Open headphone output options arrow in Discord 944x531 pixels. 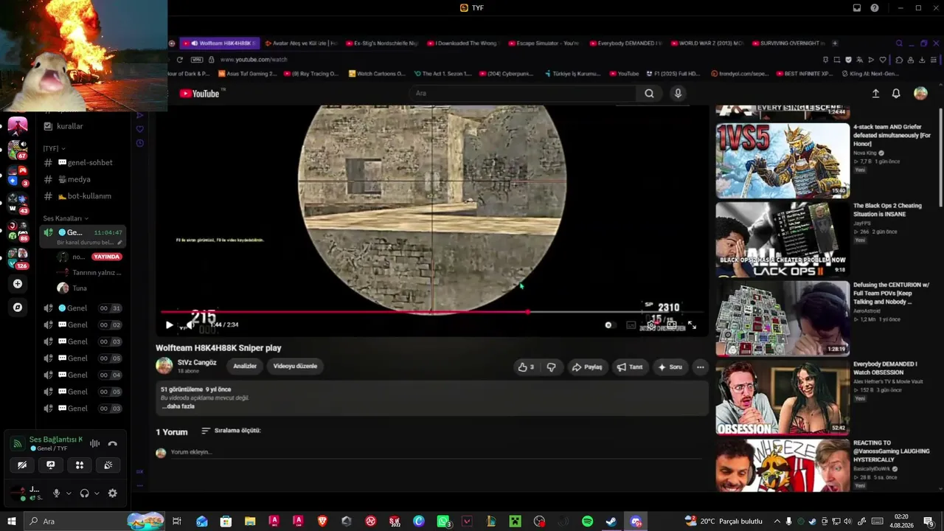(x=97, y=493)
